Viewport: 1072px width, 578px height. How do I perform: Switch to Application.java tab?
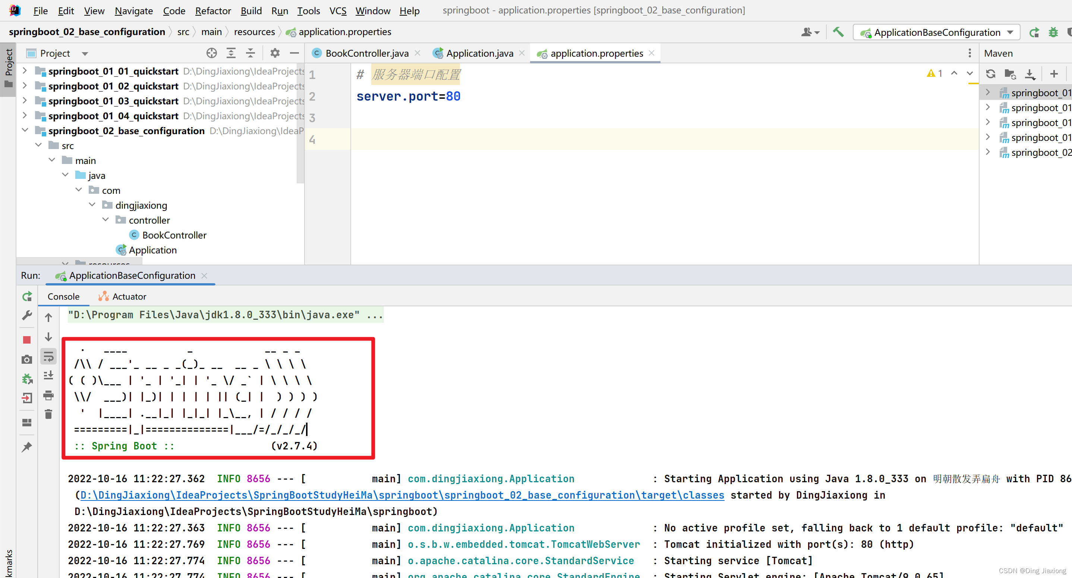pos(479,53)
